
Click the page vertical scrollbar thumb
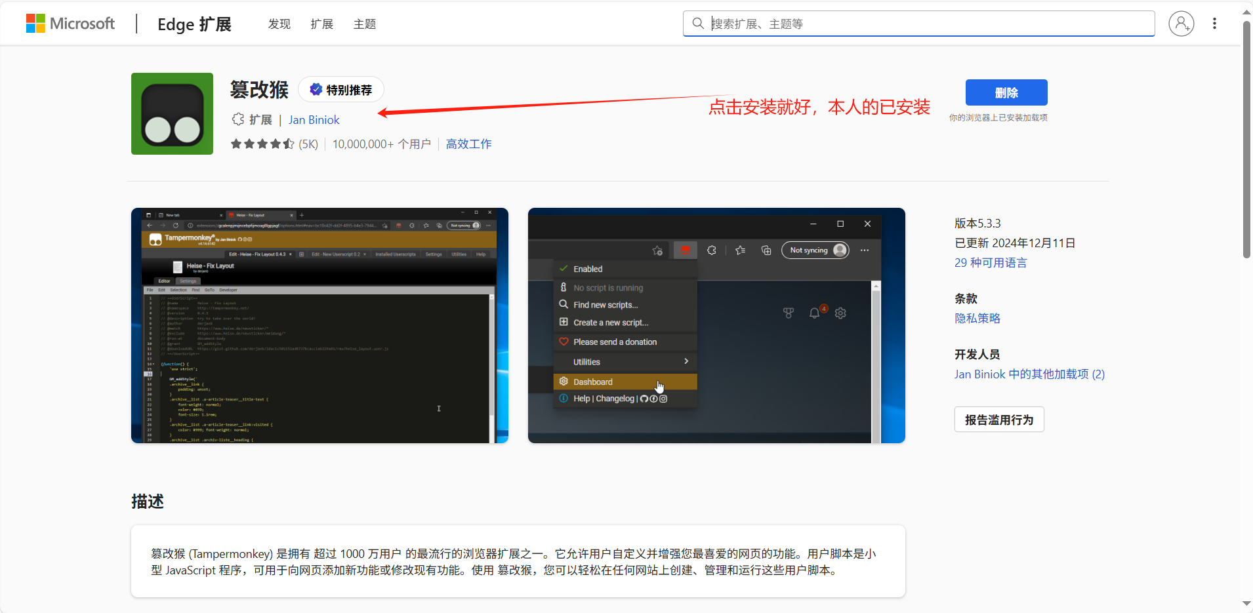click(1246, 140)
